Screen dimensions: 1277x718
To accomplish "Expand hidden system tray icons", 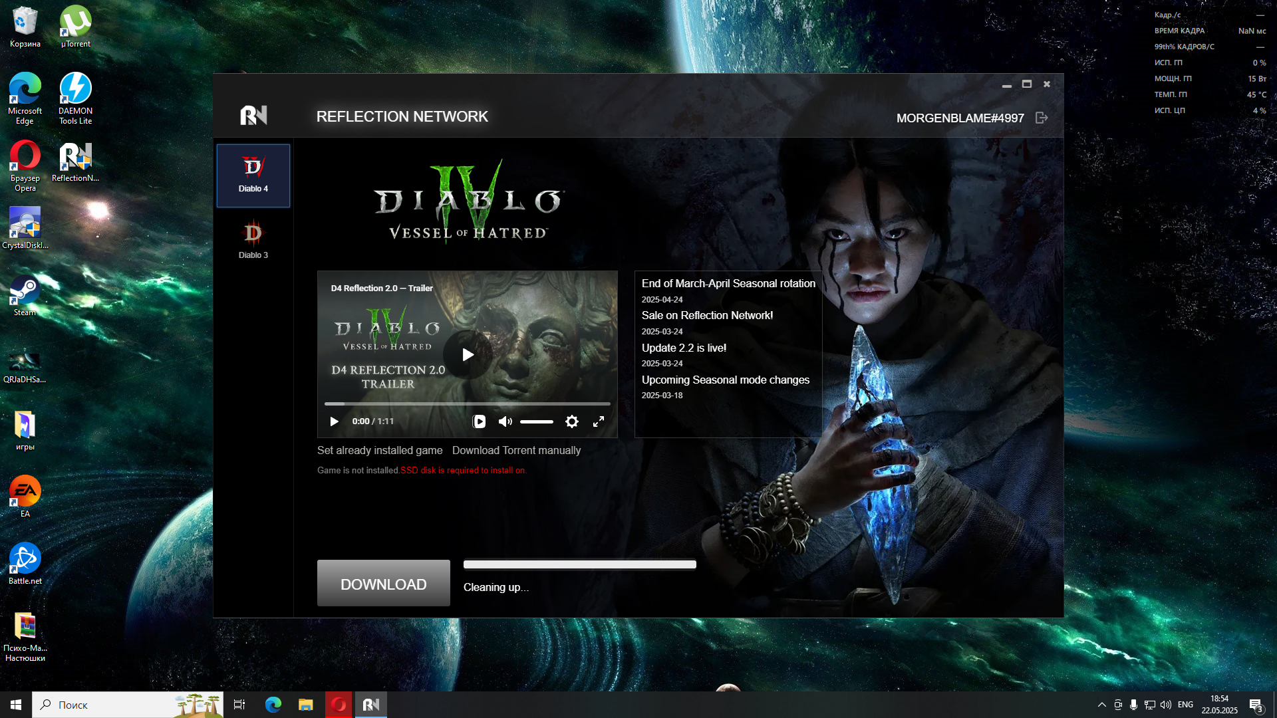I will pos(1101,705).
